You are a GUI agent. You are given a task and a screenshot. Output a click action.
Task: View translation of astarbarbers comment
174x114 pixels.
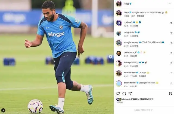[x=142, y=76]
